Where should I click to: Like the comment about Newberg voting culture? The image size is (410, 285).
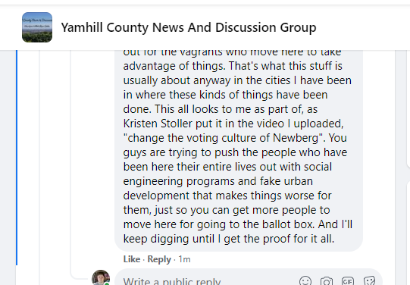point(132,259)
